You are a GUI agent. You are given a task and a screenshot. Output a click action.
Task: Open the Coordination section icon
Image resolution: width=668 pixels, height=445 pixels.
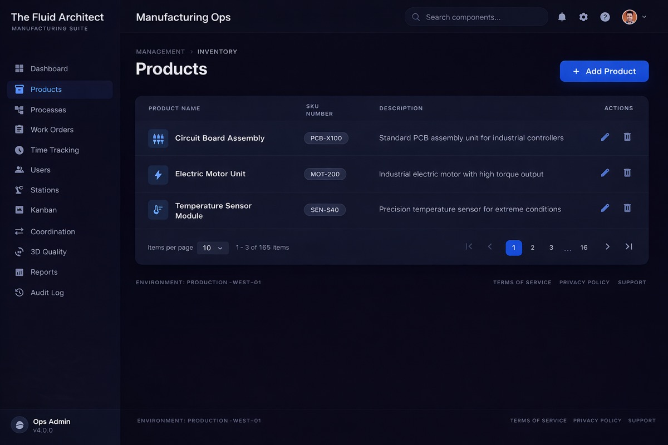(x=18, y=231)
